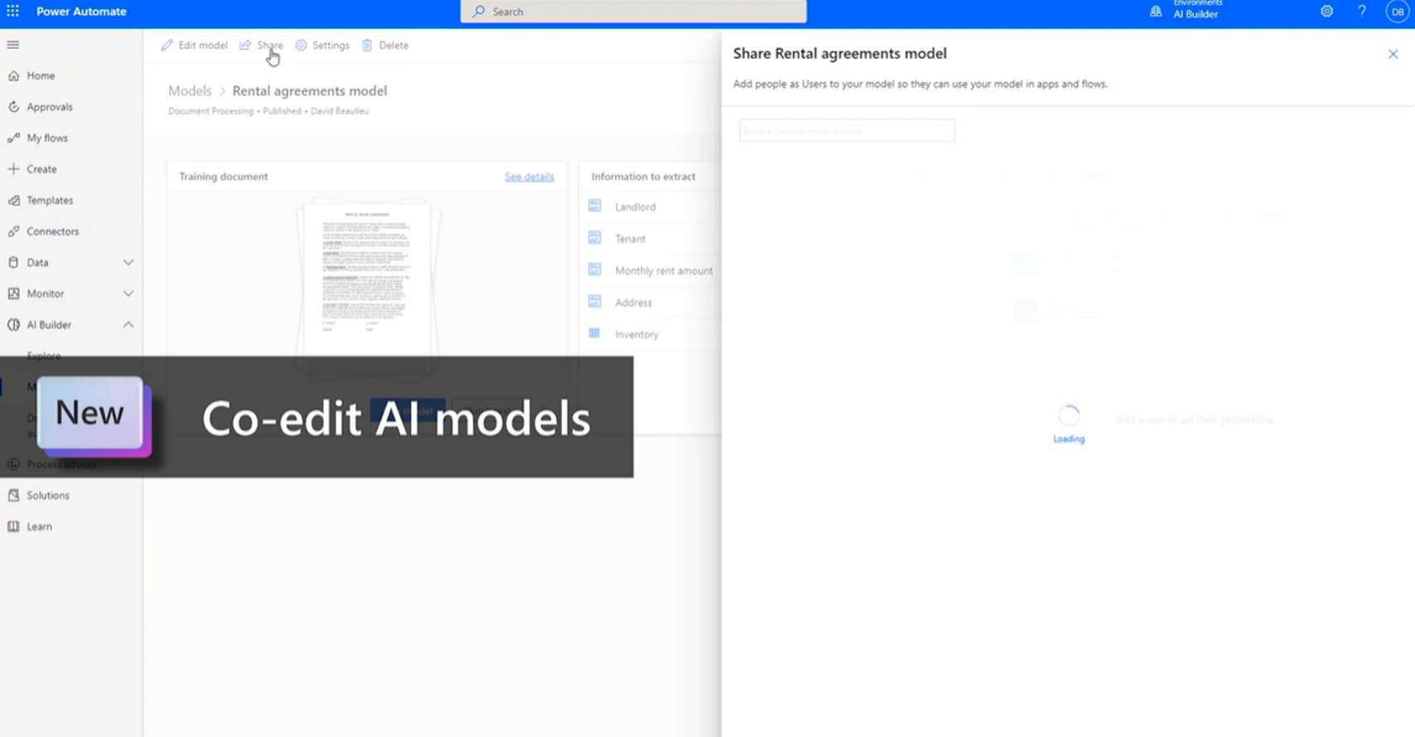Click the AI Builder environment name
This screenshot has height=737, width=1415.
pos(1195,14)
